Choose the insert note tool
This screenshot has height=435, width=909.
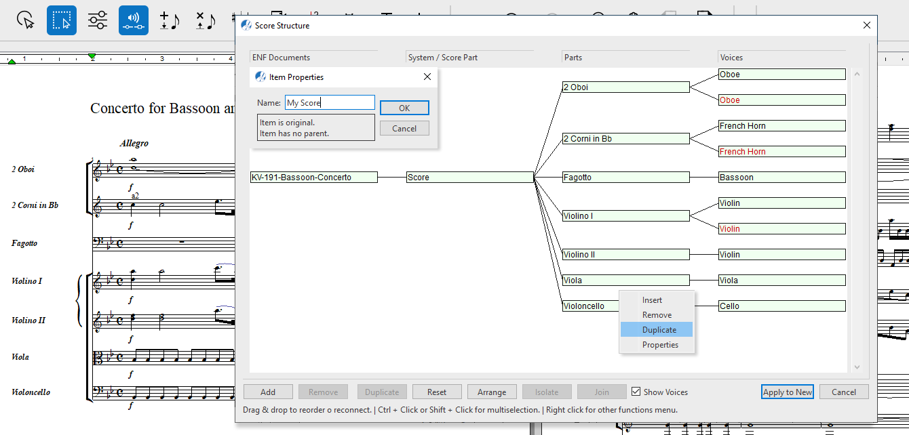click(x=170, y=20)
